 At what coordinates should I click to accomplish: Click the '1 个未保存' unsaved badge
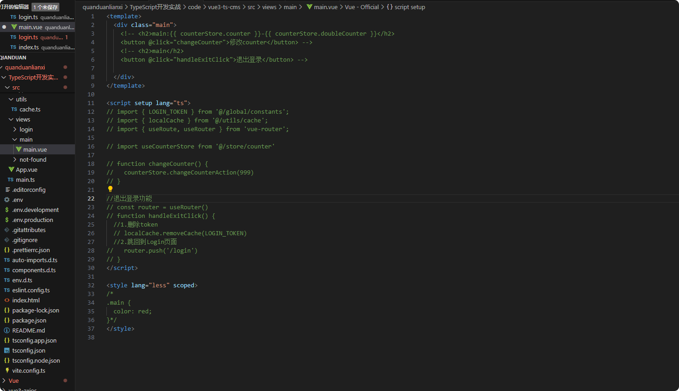point(46,7)
